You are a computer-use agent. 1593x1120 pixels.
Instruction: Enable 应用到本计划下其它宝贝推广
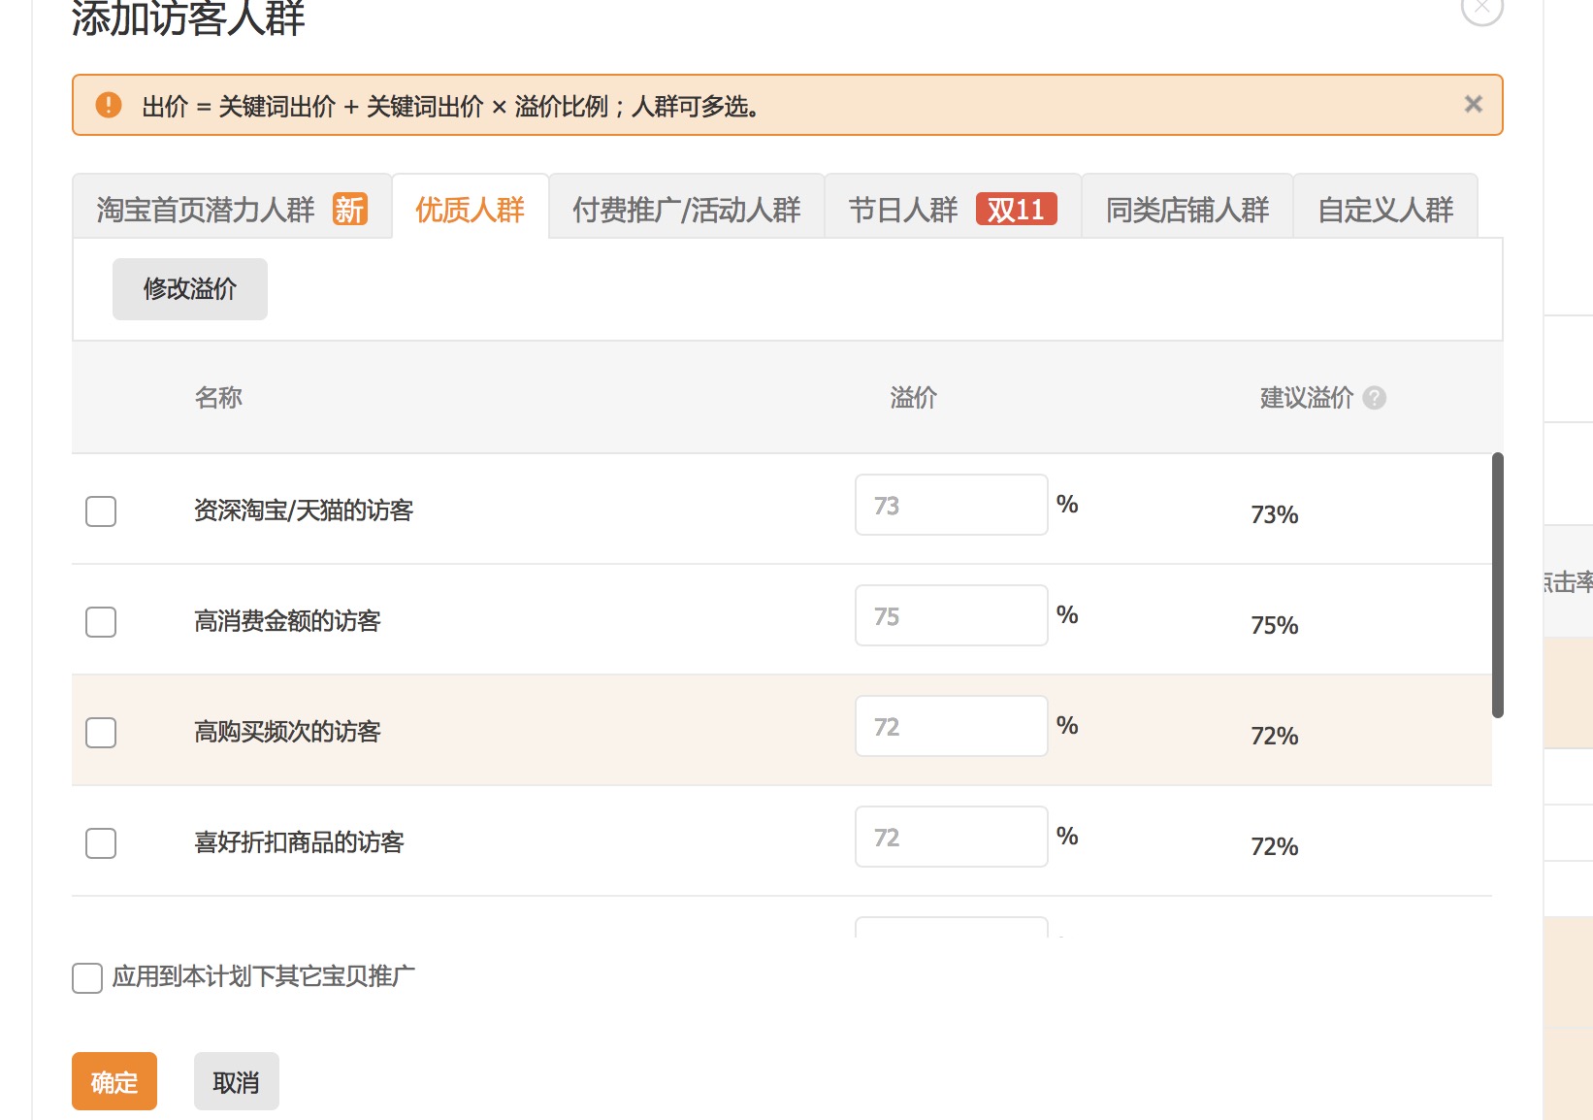[86, 978]
